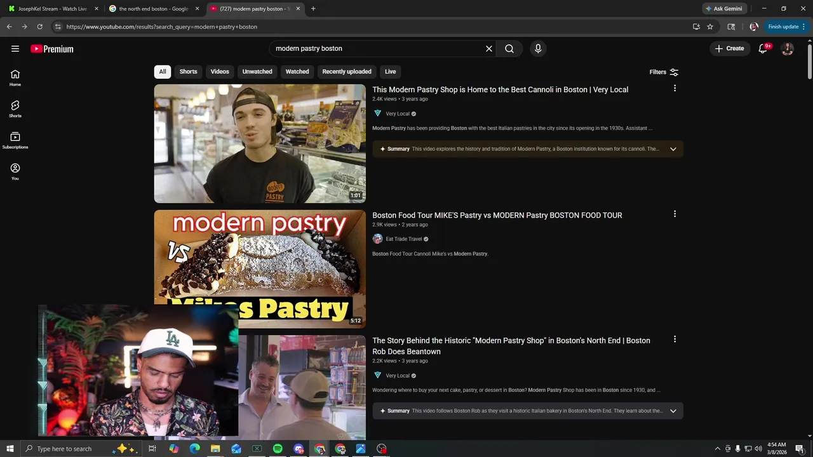This screenshot has width=813, height=457.
Task: Open more options for the Very Local cannoli video
Action: [675, 88]
